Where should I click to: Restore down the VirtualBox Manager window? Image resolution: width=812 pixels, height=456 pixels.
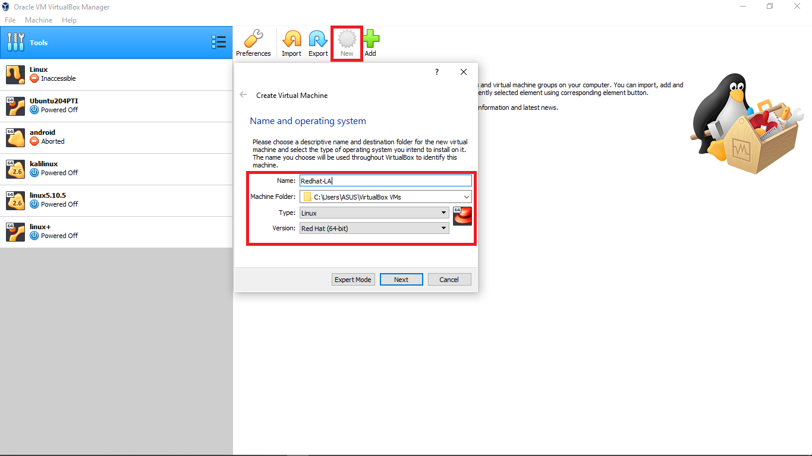click(x=770, y=7)
